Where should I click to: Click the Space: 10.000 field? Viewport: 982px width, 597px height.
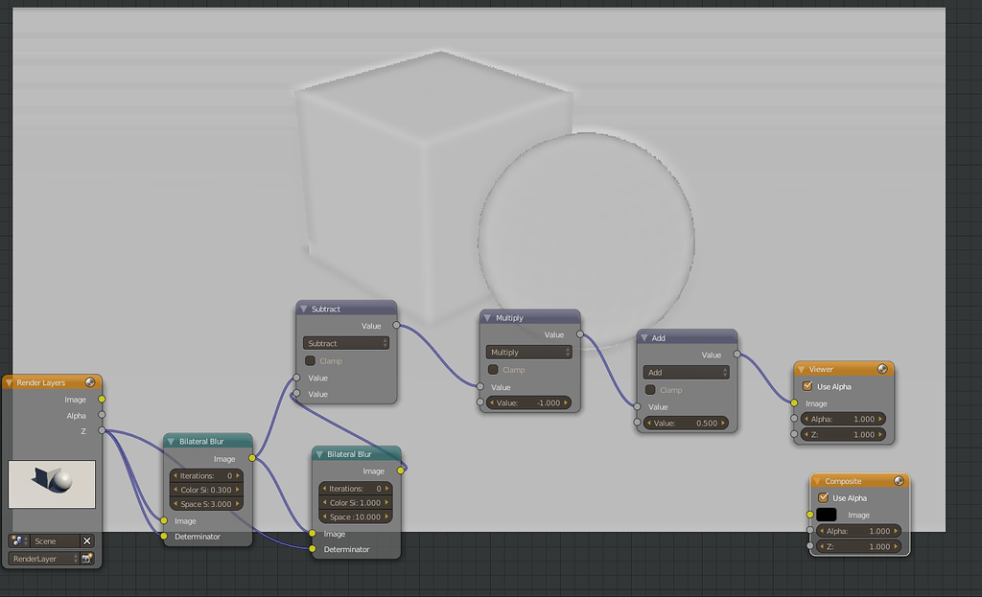[x=355, y=517]
